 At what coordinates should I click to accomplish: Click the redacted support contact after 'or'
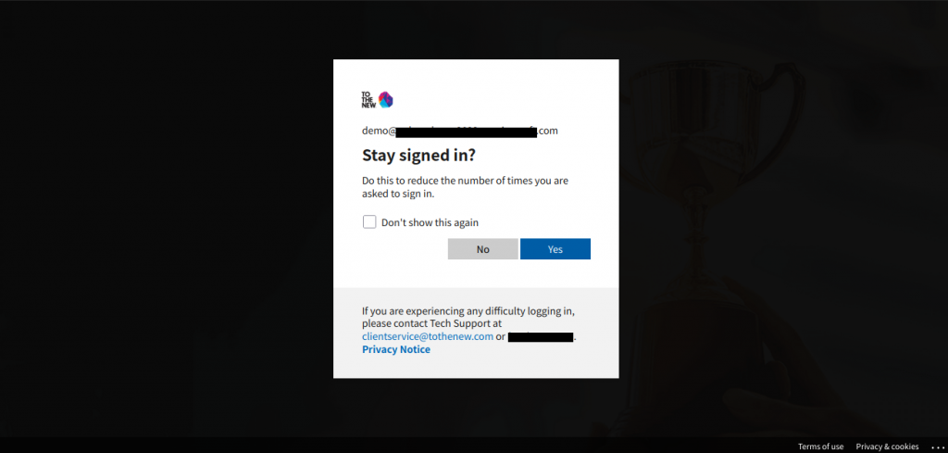click(x=541, y=337)
